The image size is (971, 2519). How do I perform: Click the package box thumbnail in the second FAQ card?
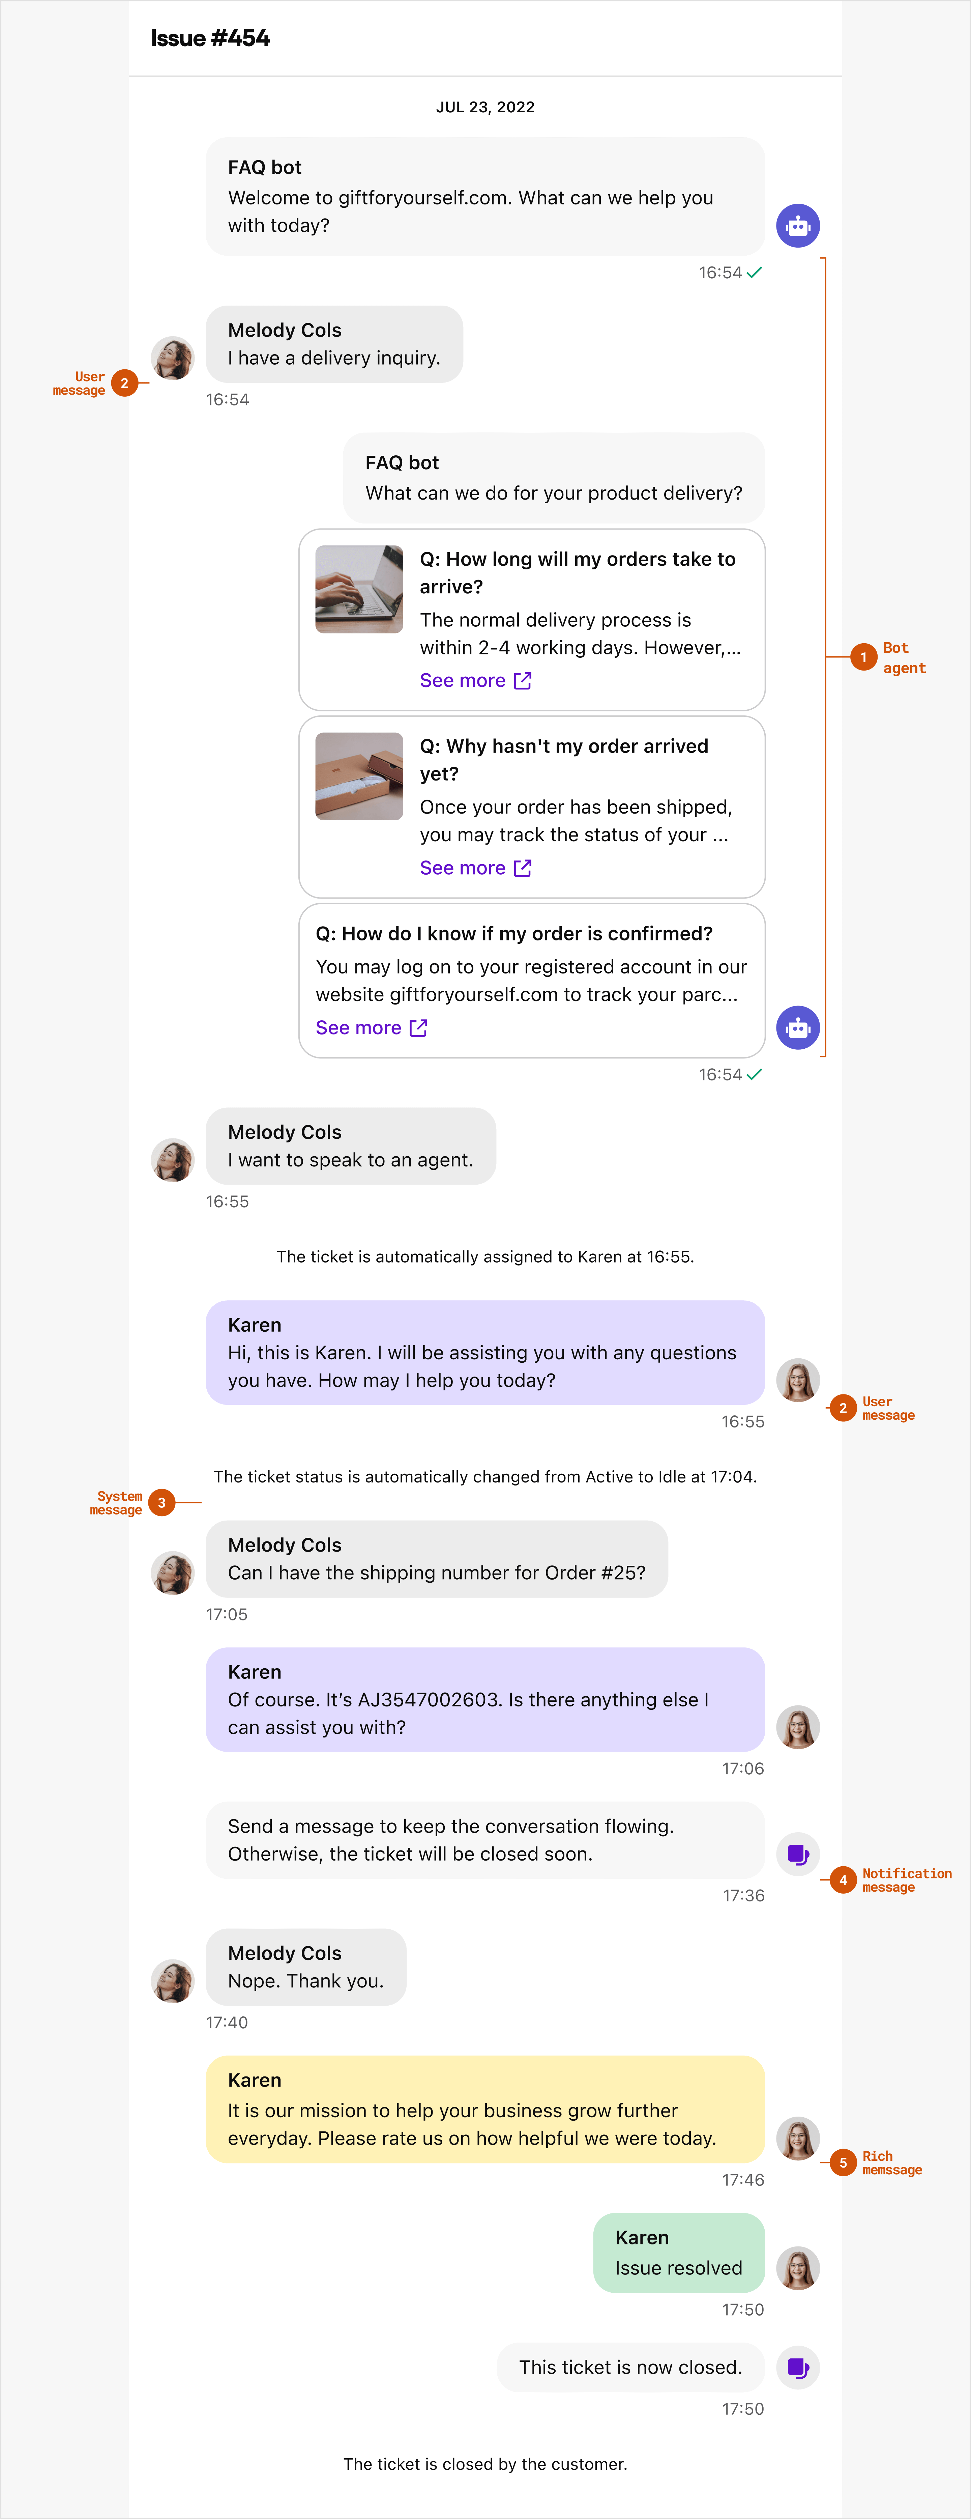(359, 776)
